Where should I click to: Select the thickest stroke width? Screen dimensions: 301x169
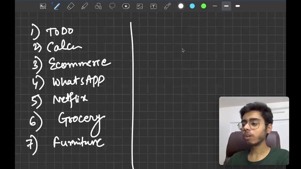tap(238, 6)
